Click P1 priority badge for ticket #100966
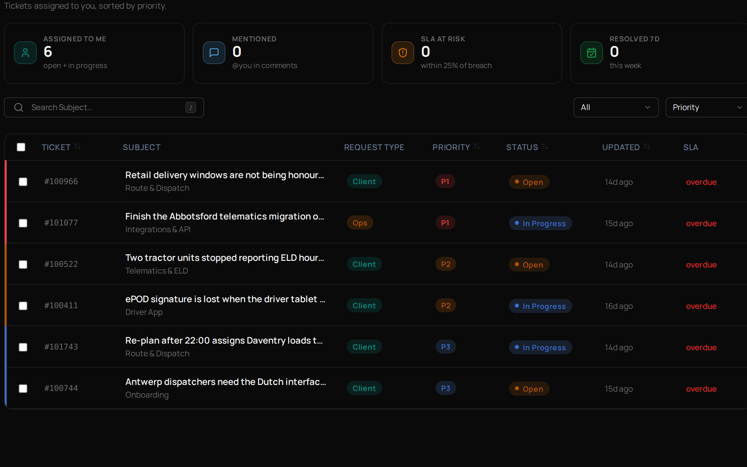Screen dimensions: 747x467 pyautogui.click(x=445, y=181)
